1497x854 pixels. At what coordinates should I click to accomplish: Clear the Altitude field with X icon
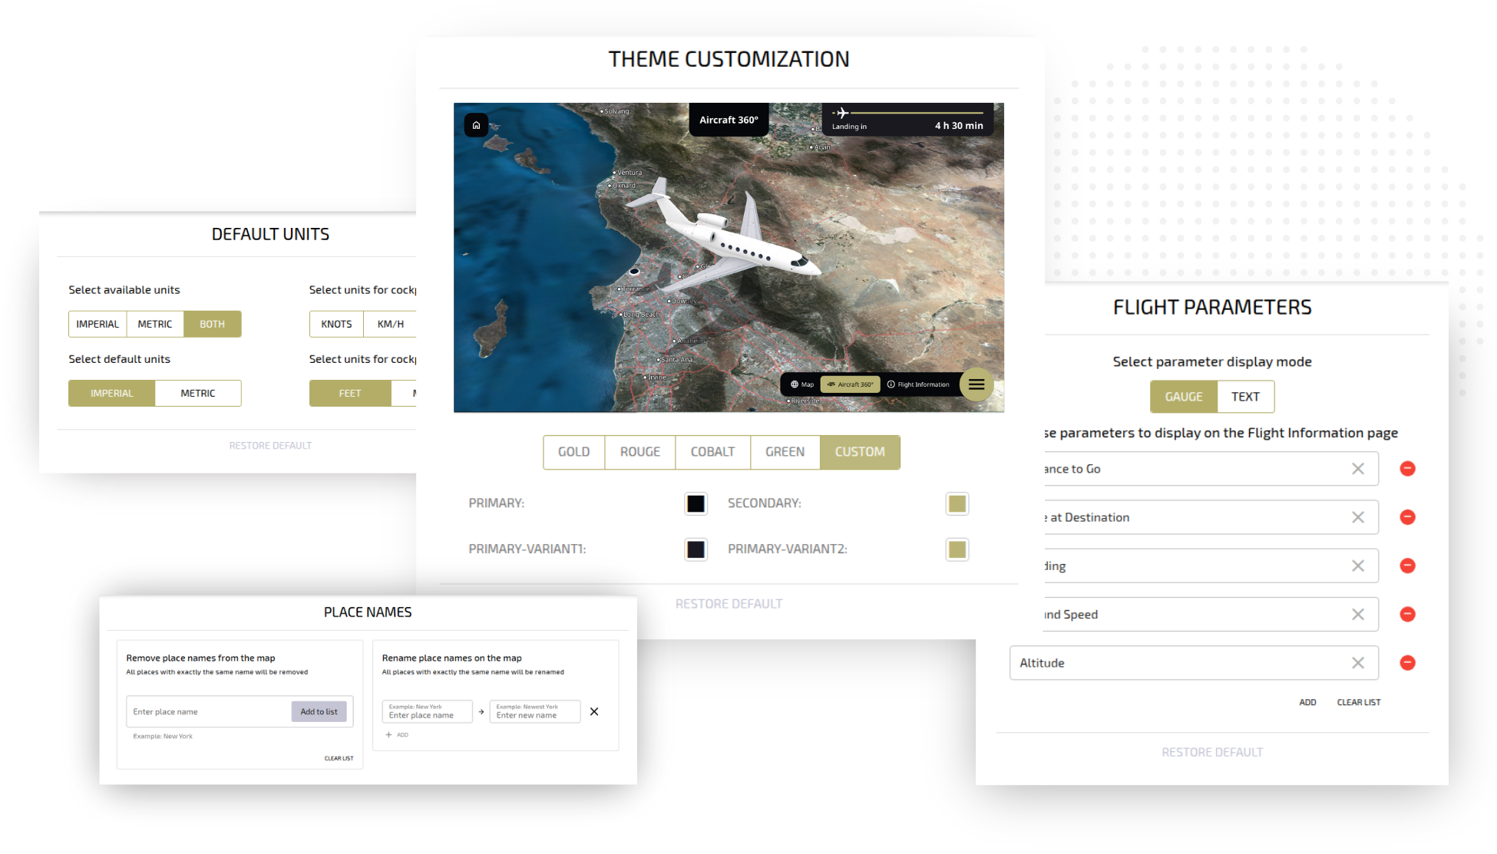[1357, 663]
